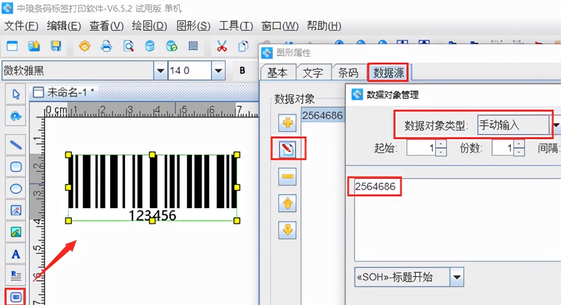
Task: Select the arrow selection tool
Action: [x=16, y=94]
